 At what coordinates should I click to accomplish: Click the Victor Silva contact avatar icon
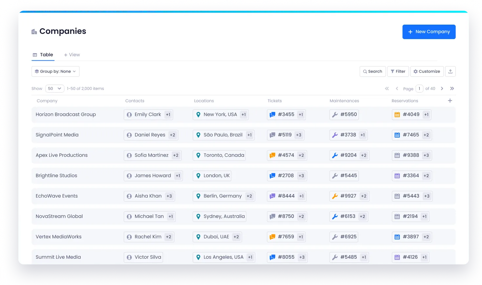coord(129,257)
